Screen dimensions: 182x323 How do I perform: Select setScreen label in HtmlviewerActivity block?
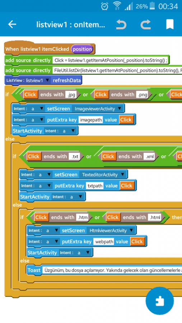(73, 230)
